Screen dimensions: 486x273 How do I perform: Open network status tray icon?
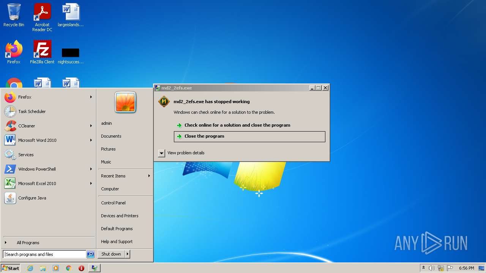(x=441, y=268)
